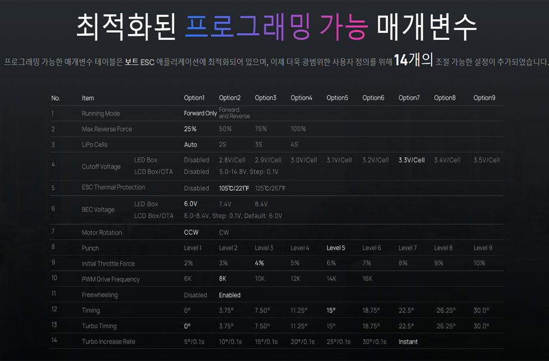Click the Turbo Increase Rate row label
The image size is (549, 361).
point(108,342)
